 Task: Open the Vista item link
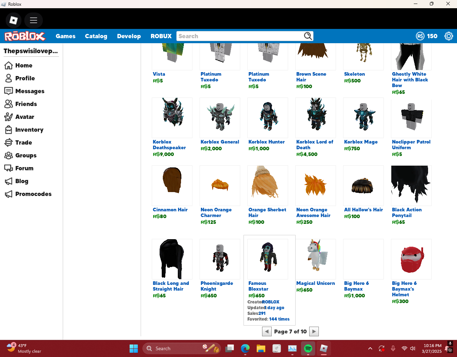click(159, 74)
